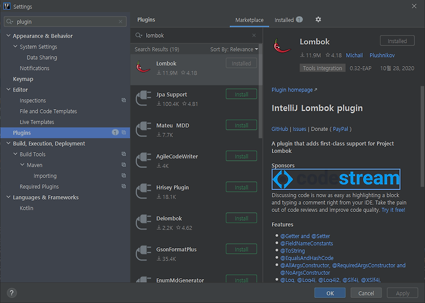Click the large Lombok detail logo
This screenshot has width=425, height=303.
[x=282, y=46]
